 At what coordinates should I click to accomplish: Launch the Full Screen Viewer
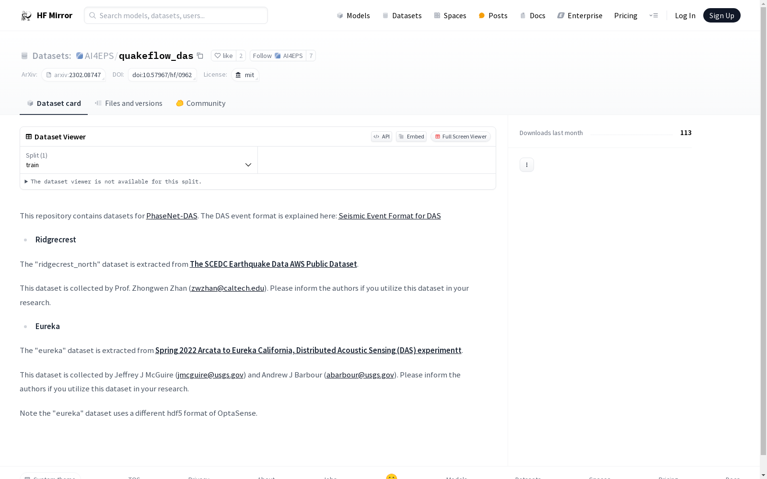tap(460, 137)
